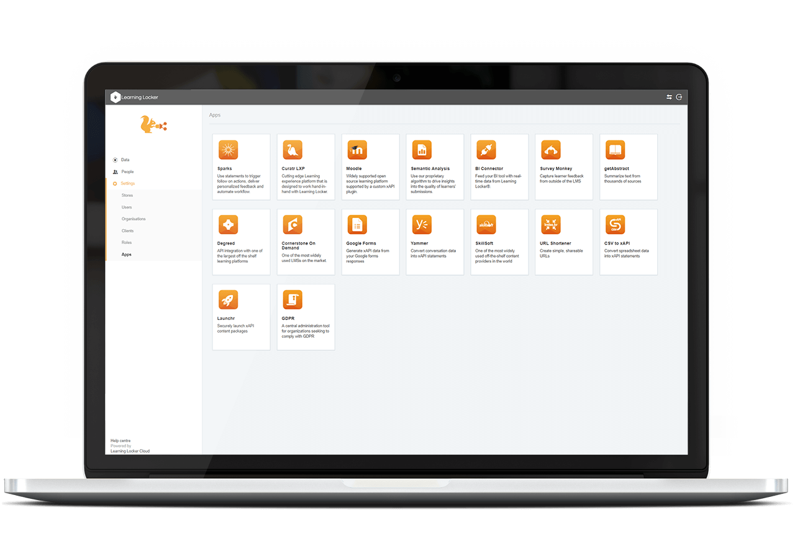
Task: Click the switch organisation arrows icon
Action: pos(670,97)
